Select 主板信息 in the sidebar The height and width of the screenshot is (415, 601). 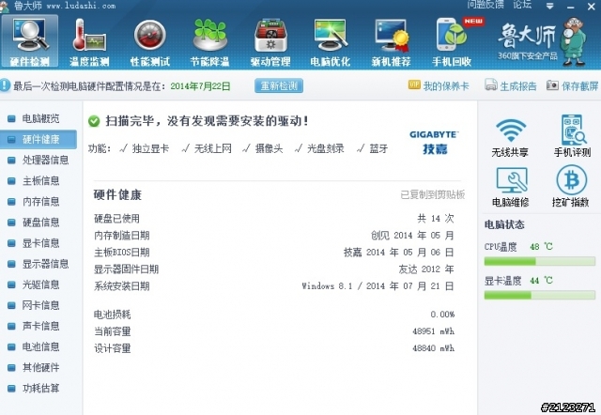click(x=39, y=180)
